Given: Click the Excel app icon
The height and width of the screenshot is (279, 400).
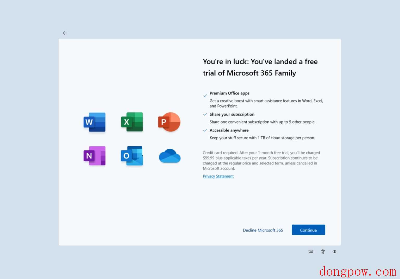Looking at the screenshot, I should (x=132, y=122).
